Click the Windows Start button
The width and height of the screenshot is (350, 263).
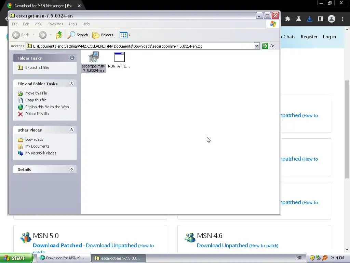click(x=16, y=258)
